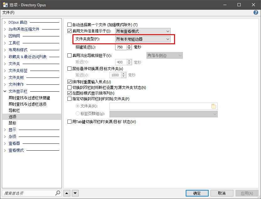
Task: Click the 确定 button
Action: [x=197, y=193]
